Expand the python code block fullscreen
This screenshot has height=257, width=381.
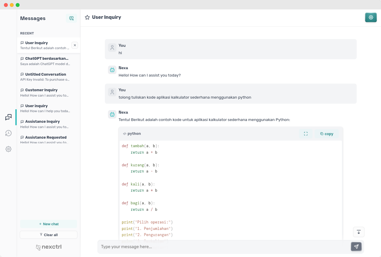(x=306, y=134)
